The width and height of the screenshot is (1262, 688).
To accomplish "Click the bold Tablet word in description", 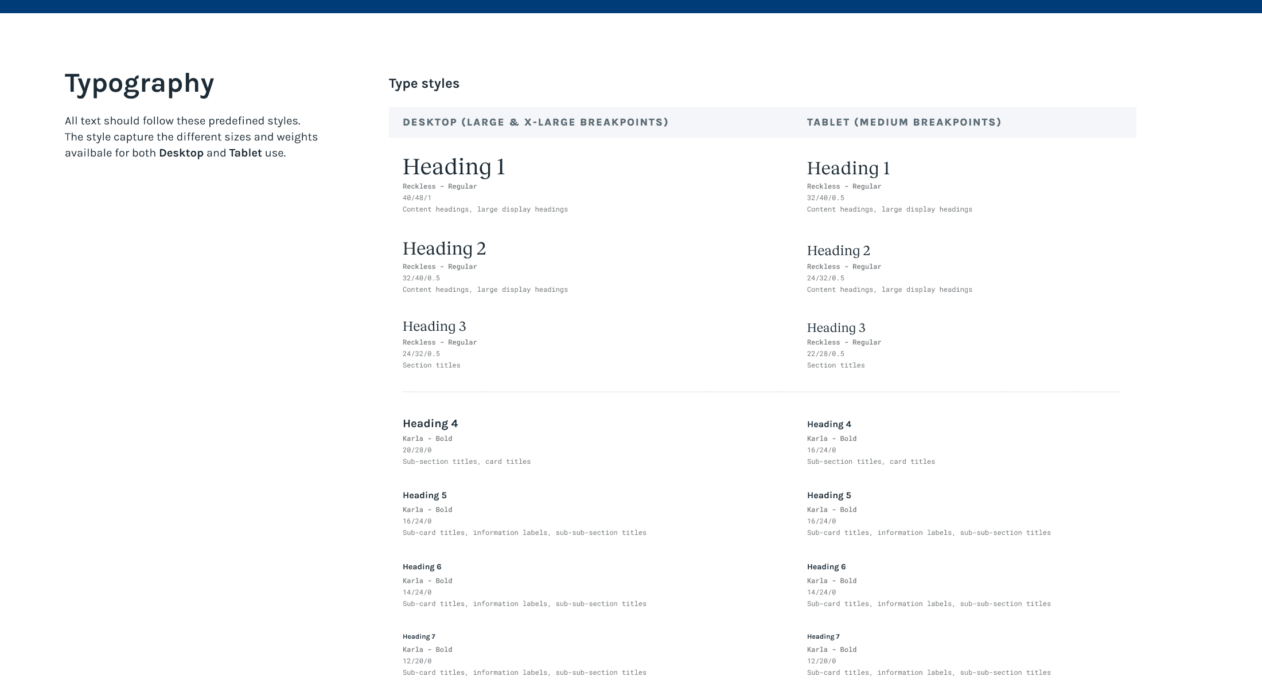I will point(246,153).
